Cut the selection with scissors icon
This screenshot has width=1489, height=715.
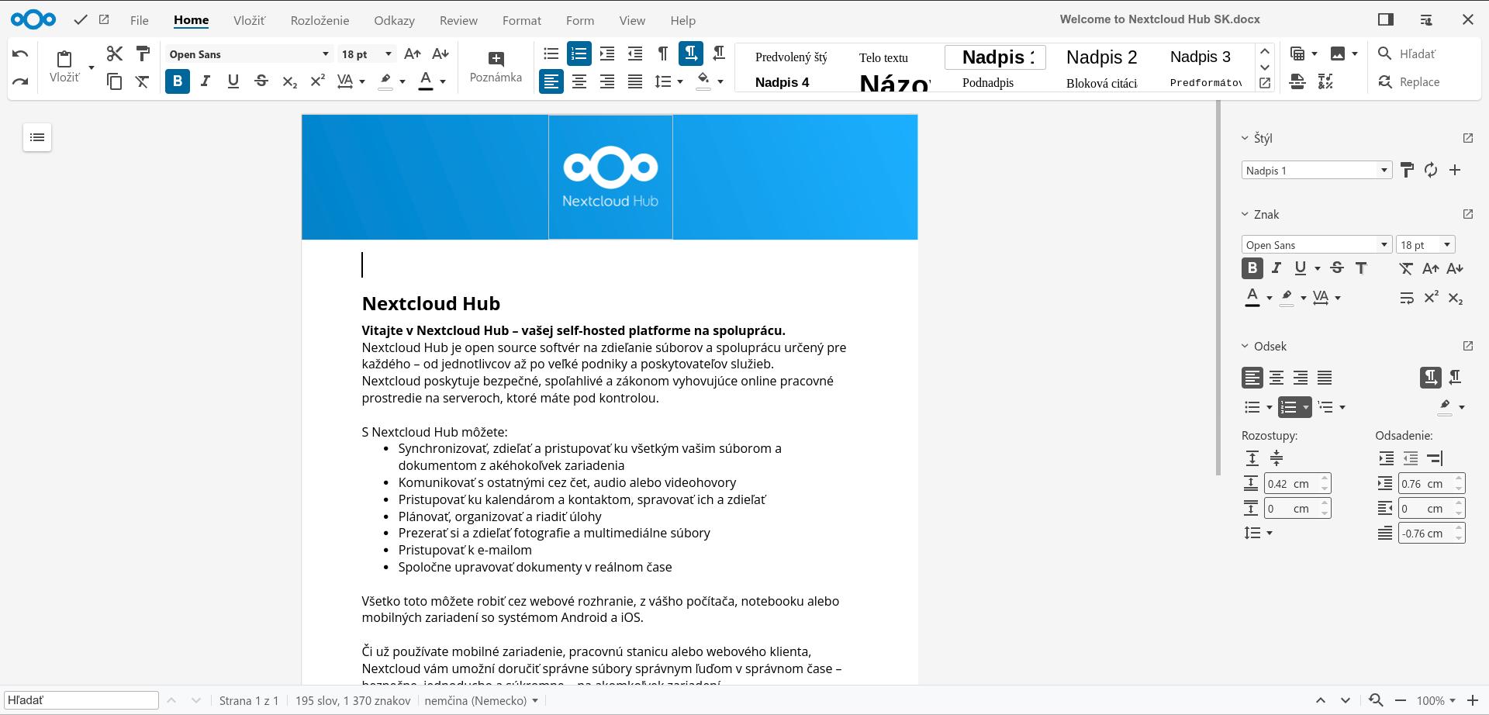pos(115,53)
